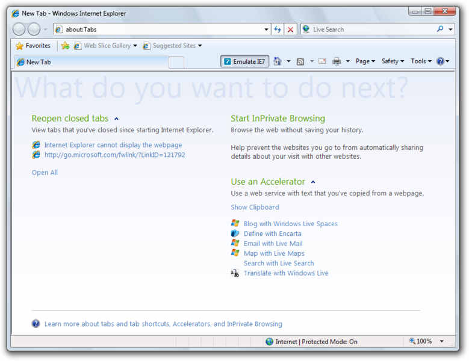Reopen the go.microsoft.com fwlink tab
469x361 pixels.
115,155
